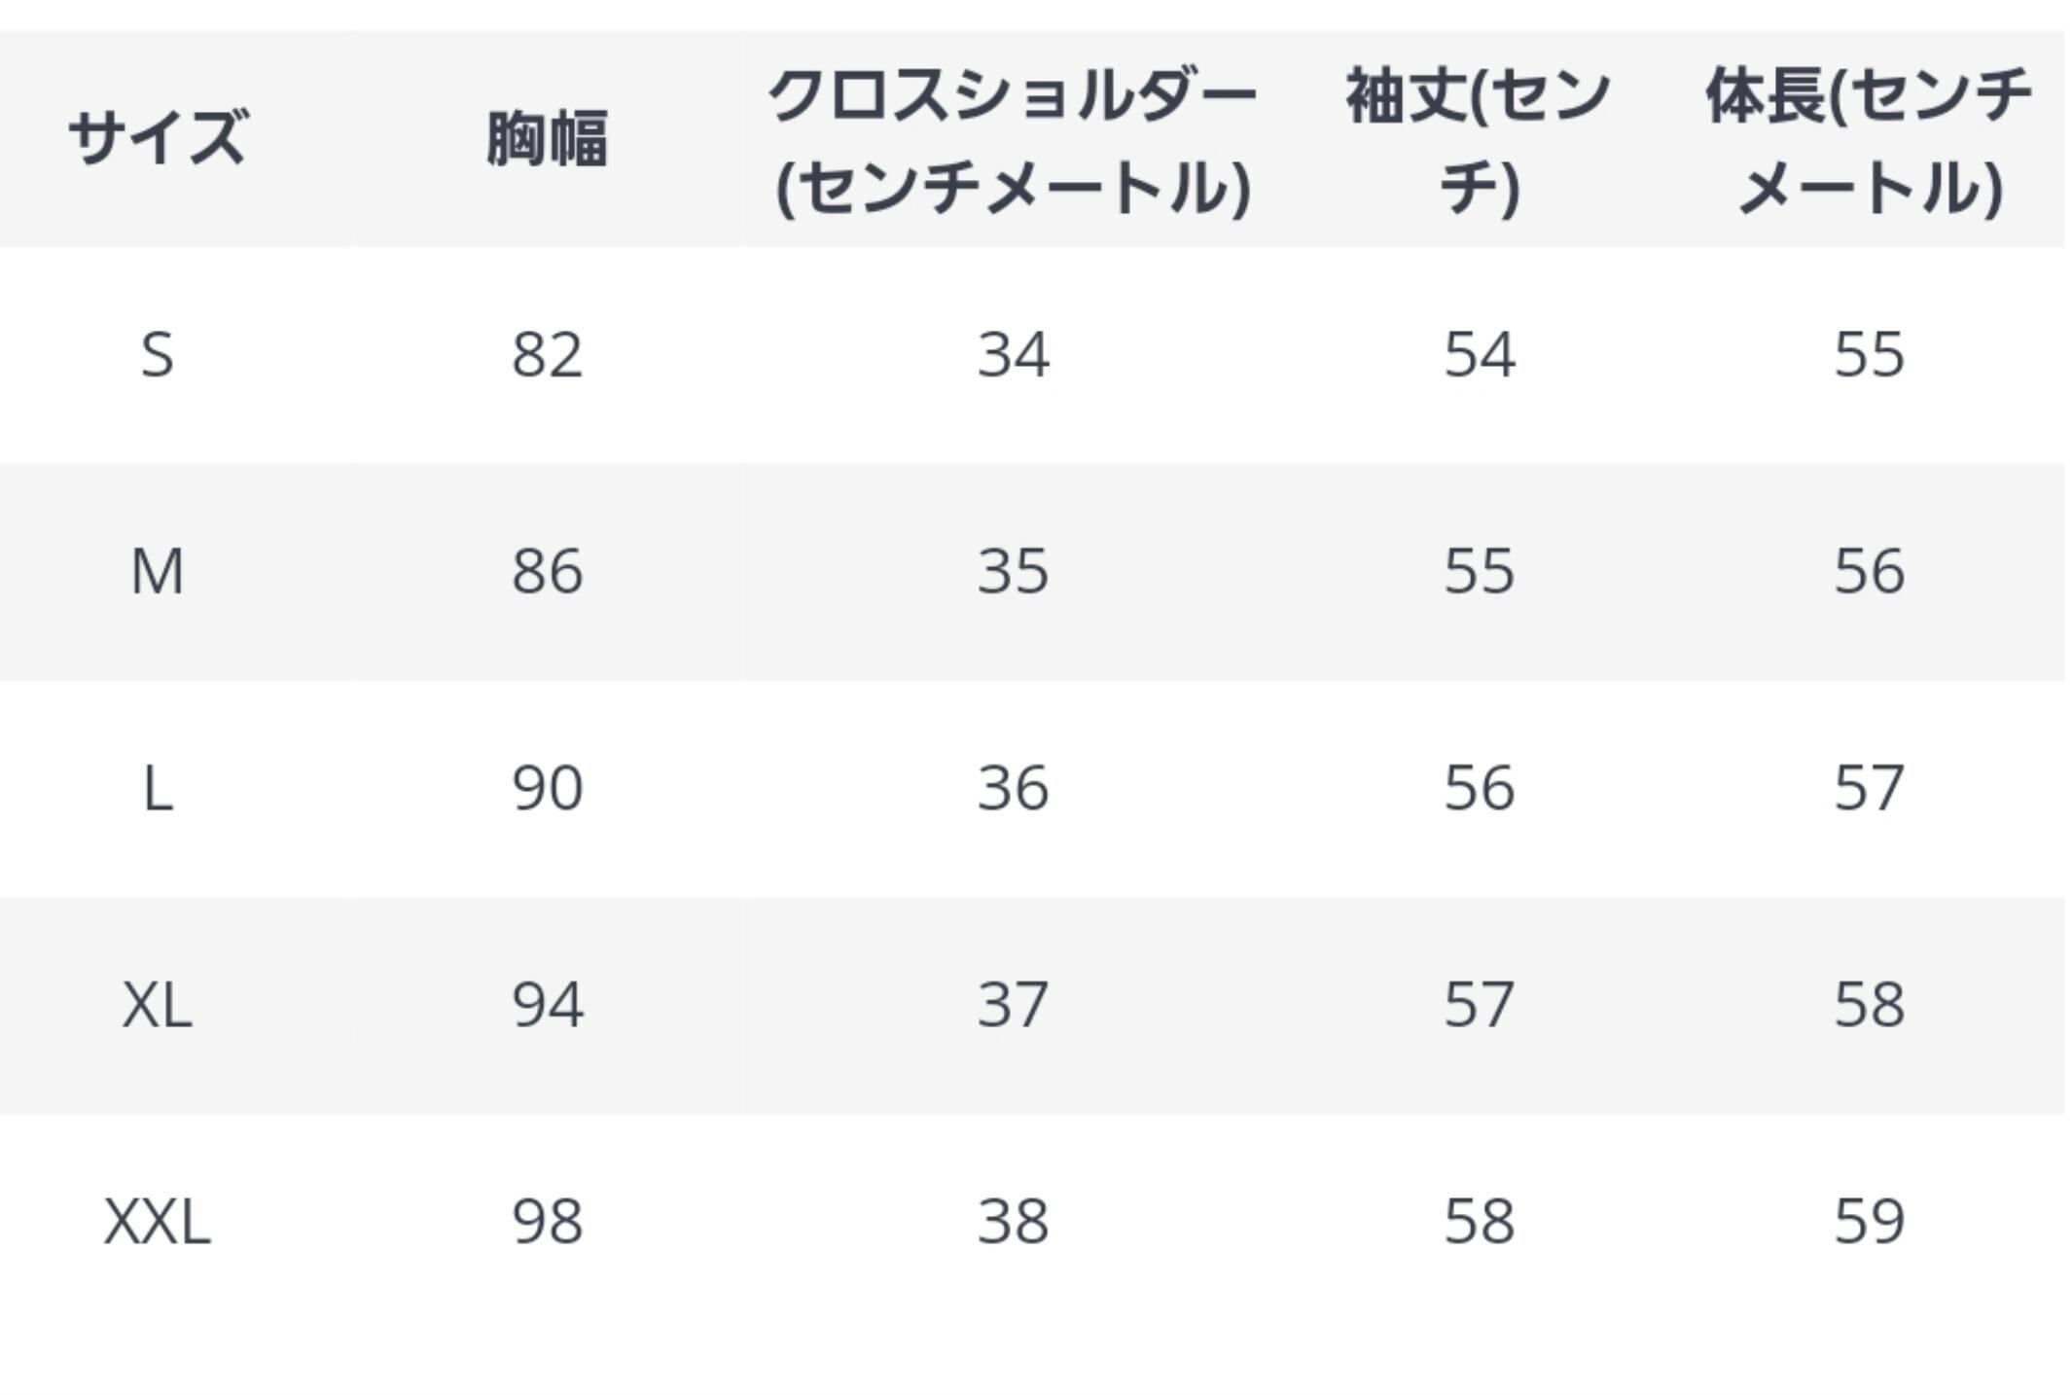Select the M size row label
Viewport: 2072px width, 1395px height.
[x=157, y=571]
